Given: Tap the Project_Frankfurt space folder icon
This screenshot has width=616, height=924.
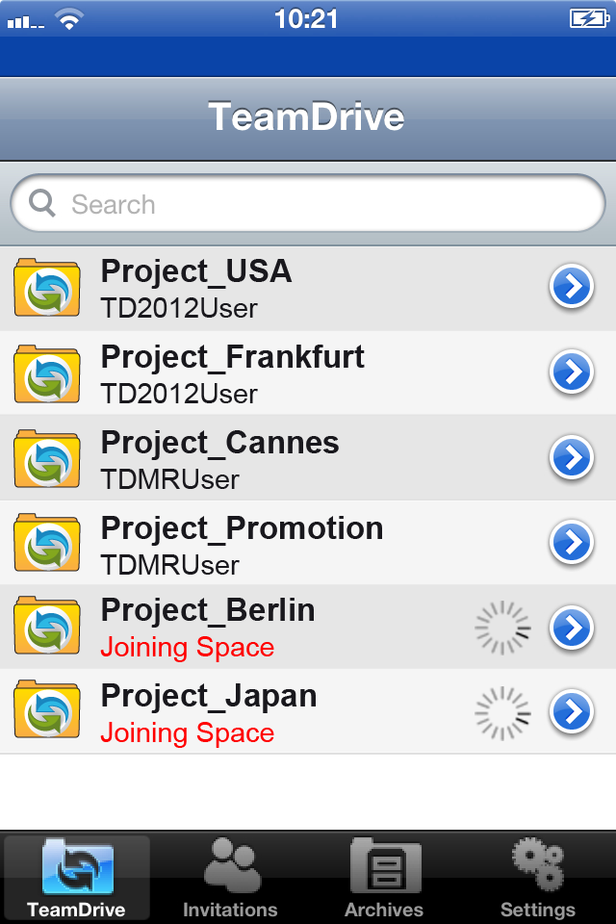Looking at the screenshot, I should tap(47, 373).
